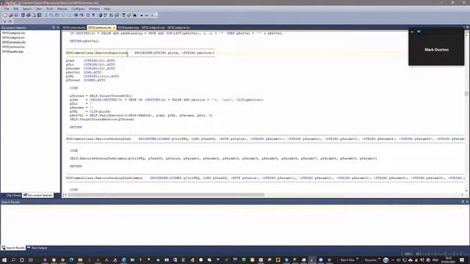Minimize the Mark Overton video overlay

pos(412,31)
